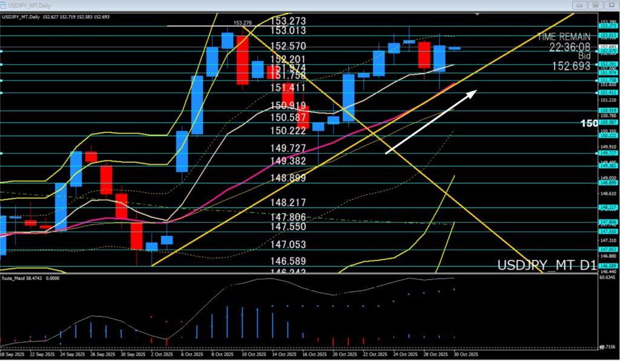This screenshot has height=361, width=620.
Task: Select the 146.589 cyan price tag on axis
Action: (x=607, y=266)
